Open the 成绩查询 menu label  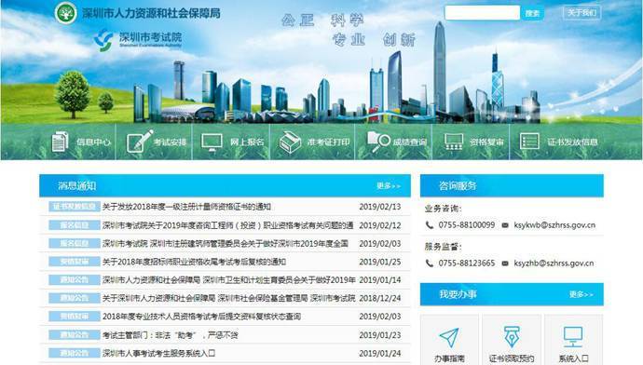pos(410,142)
